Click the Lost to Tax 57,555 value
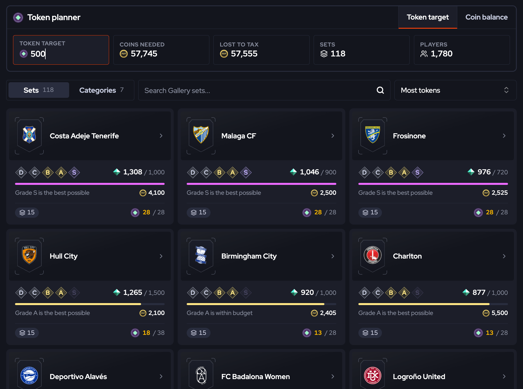 tap(244, 54)
